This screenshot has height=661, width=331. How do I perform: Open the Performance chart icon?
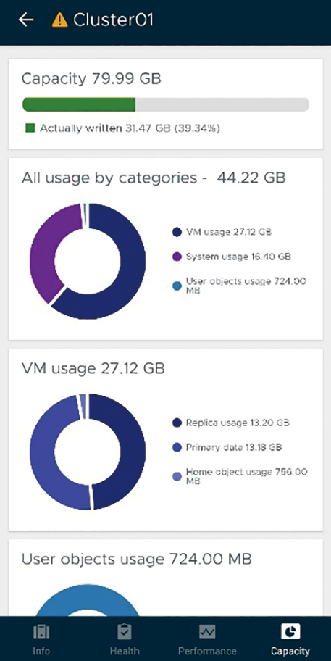(x=207, y=631)
